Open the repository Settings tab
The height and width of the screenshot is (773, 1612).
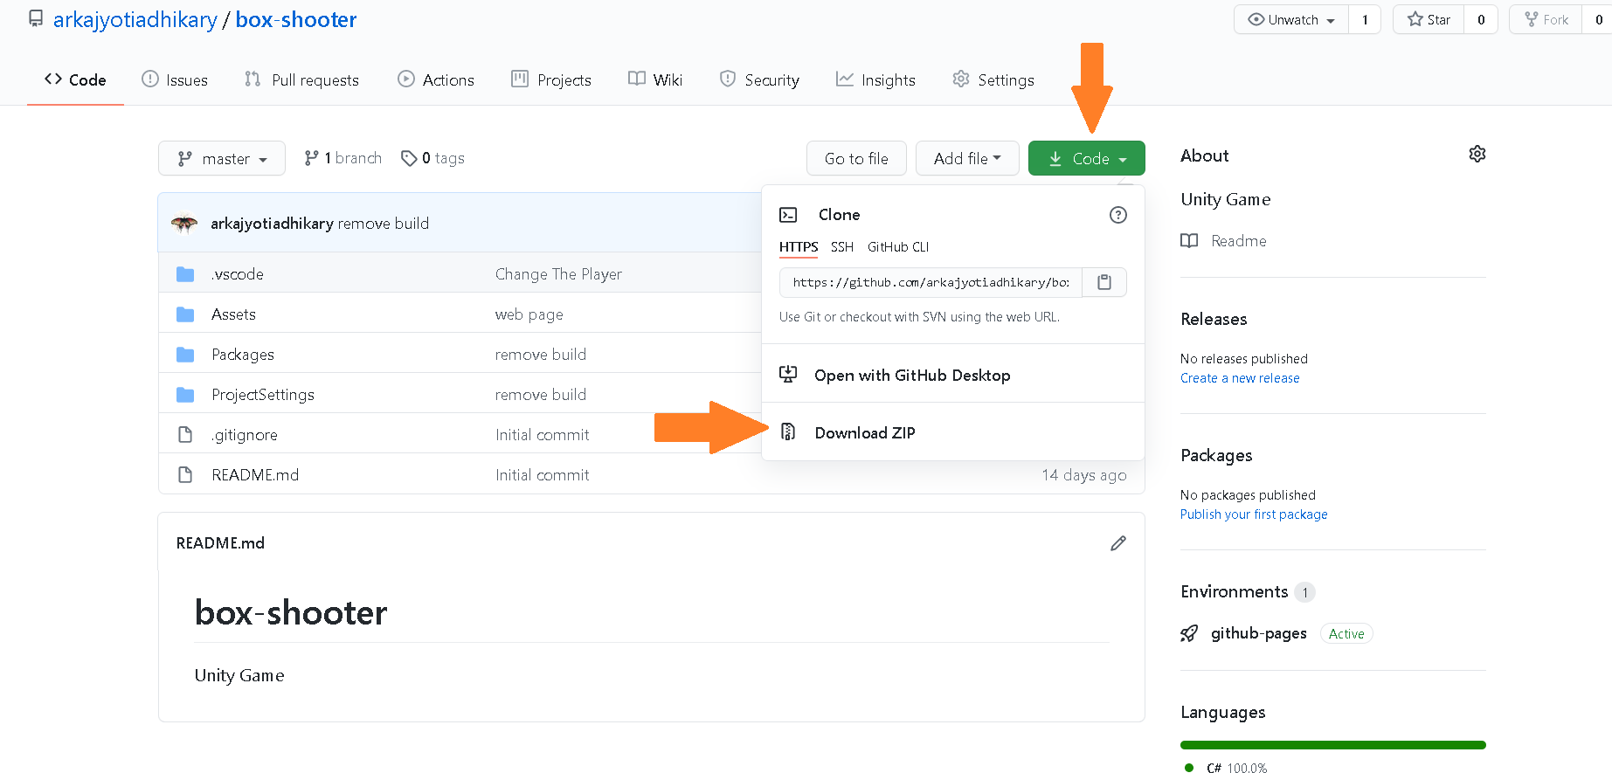pos(993,79)
